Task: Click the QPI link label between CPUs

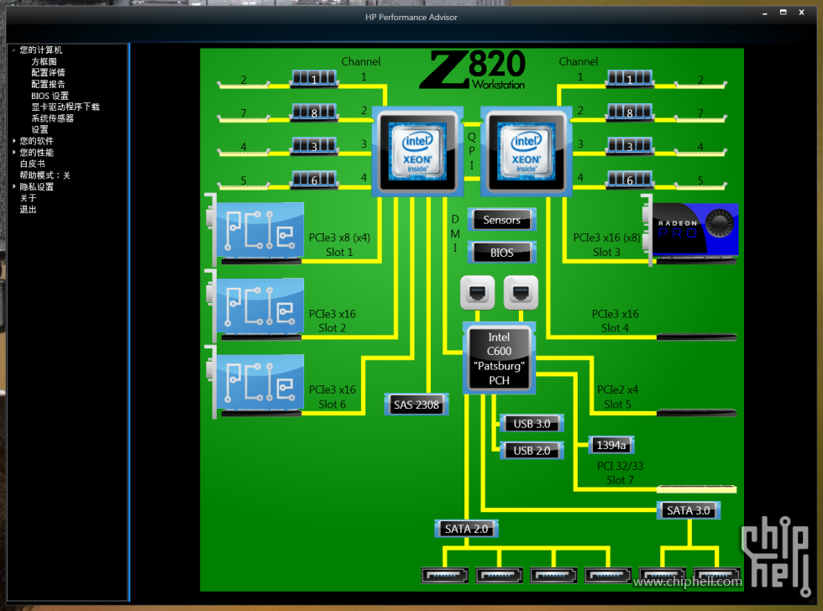Action: click(x=471, y=151)
